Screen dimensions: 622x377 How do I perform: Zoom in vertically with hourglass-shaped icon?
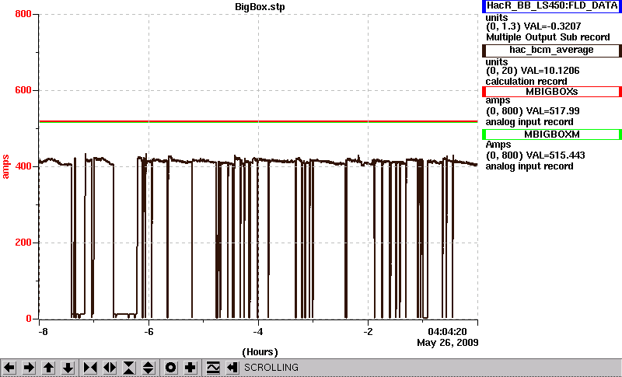point(129,368)
